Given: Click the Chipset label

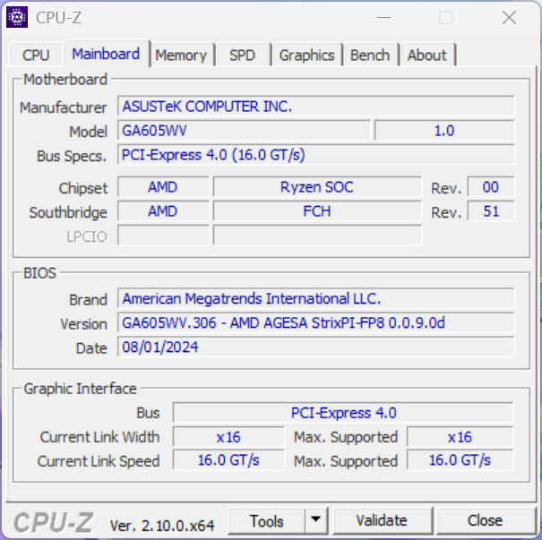Looking at the screenshot, I should [83, 188].
